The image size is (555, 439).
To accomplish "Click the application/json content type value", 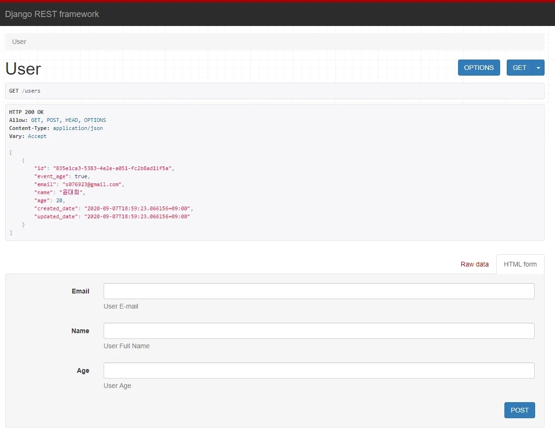I will [x=78, y=128].
